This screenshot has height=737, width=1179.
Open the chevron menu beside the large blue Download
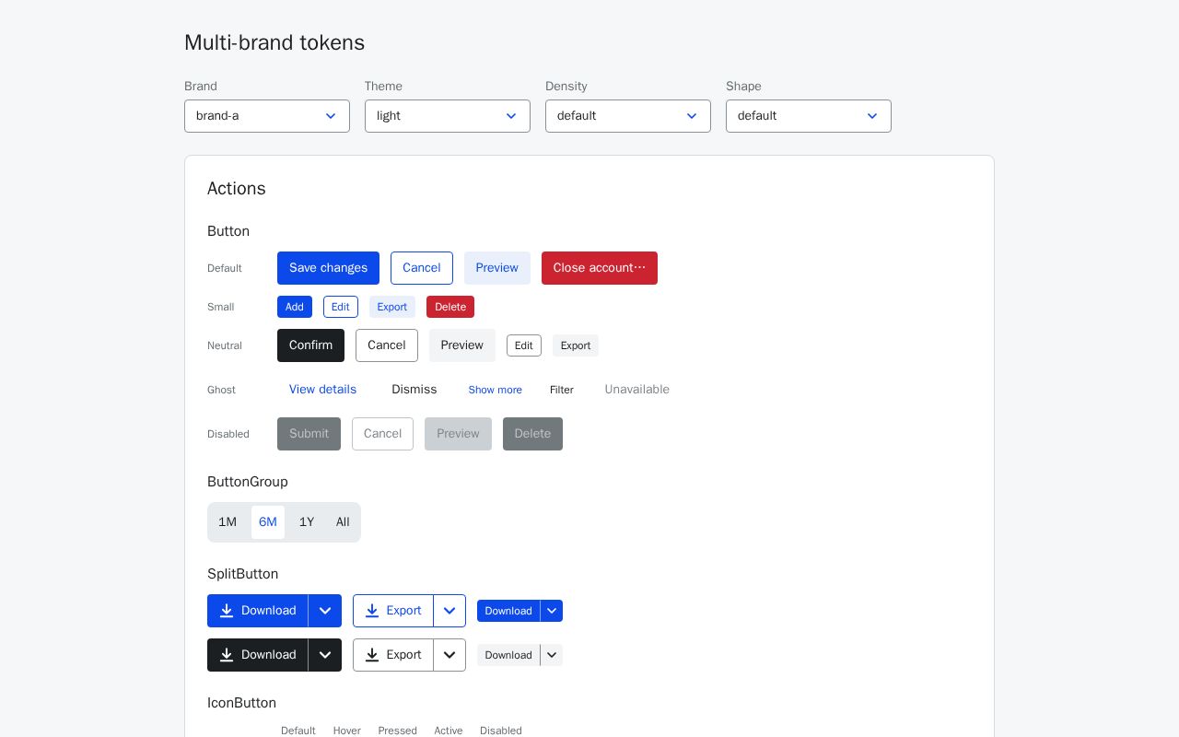click(x=325, y=611)
